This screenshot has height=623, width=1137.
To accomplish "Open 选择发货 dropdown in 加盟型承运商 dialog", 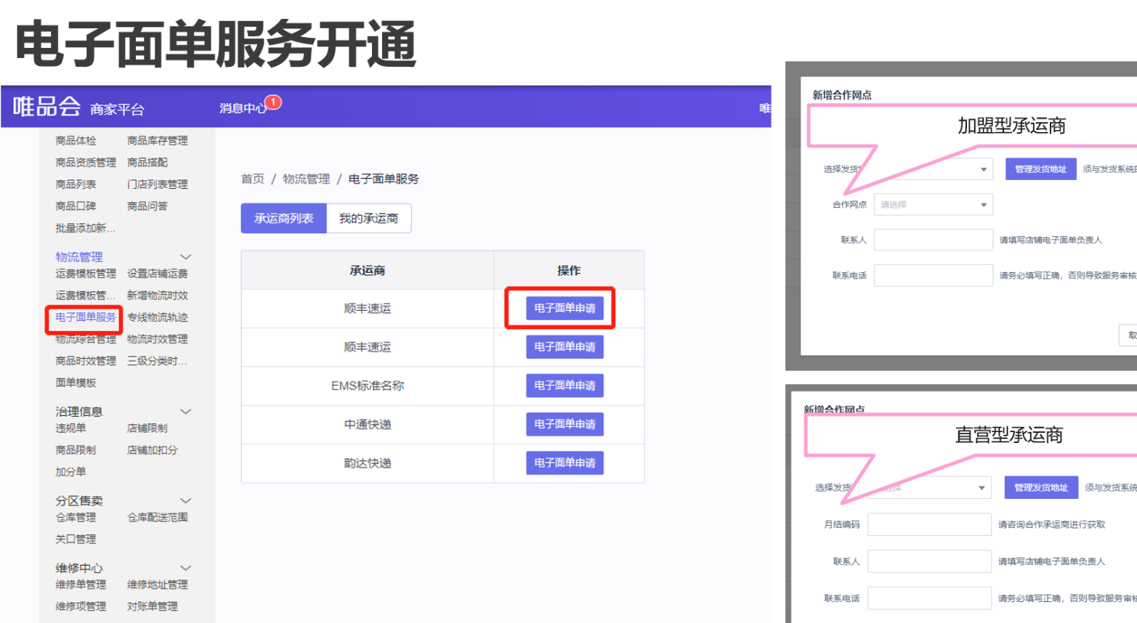I will tap(934, 169).
